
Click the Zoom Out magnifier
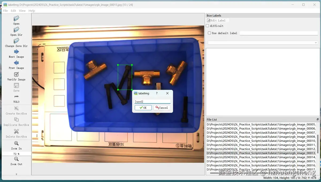(16, 159)
